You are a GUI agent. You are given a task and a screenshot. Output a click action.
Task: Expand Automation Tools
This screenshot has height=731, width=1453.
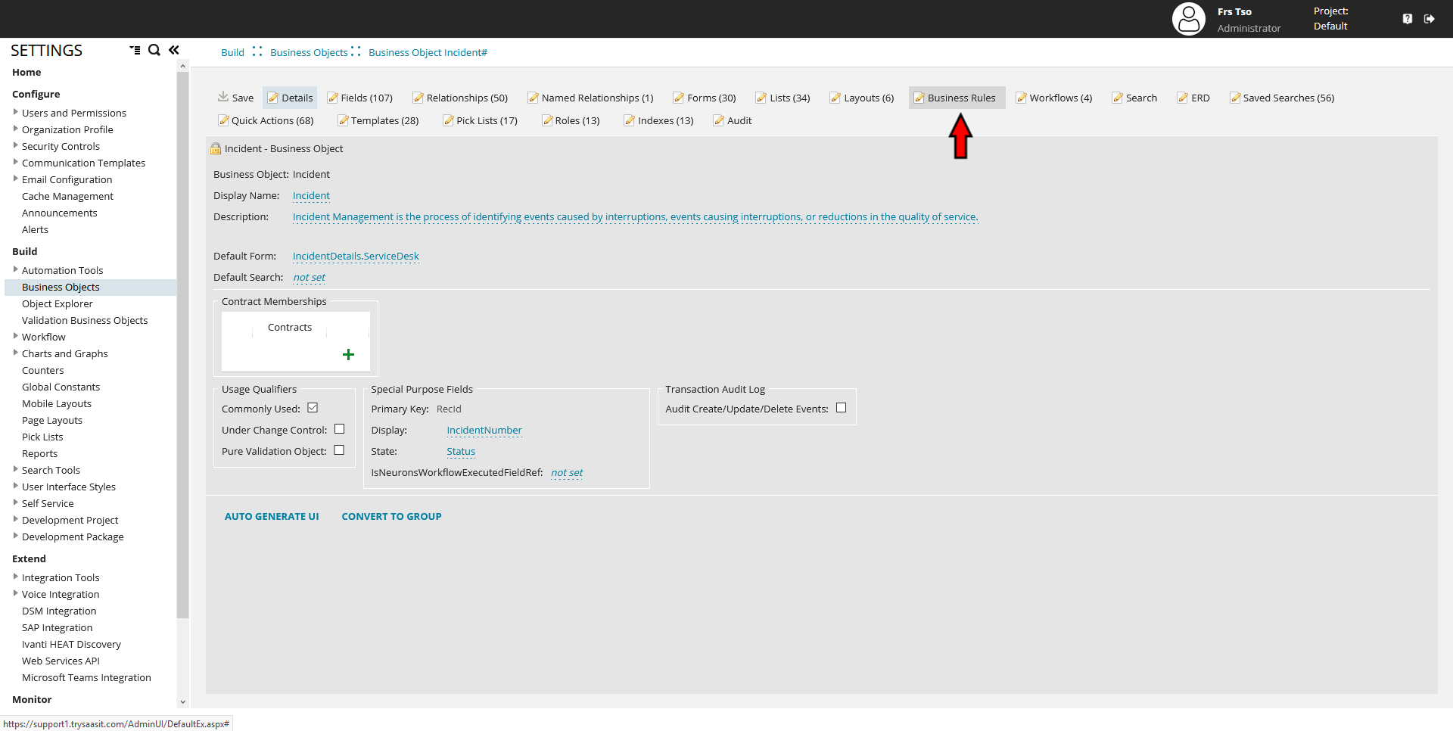16,269
